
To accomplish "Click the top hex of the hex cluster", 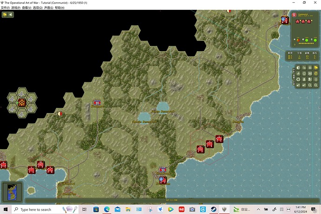I will coord(22,94).
